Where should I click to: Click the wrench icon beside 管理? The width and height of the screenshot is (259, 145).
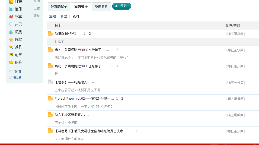(x=11, y=78)
